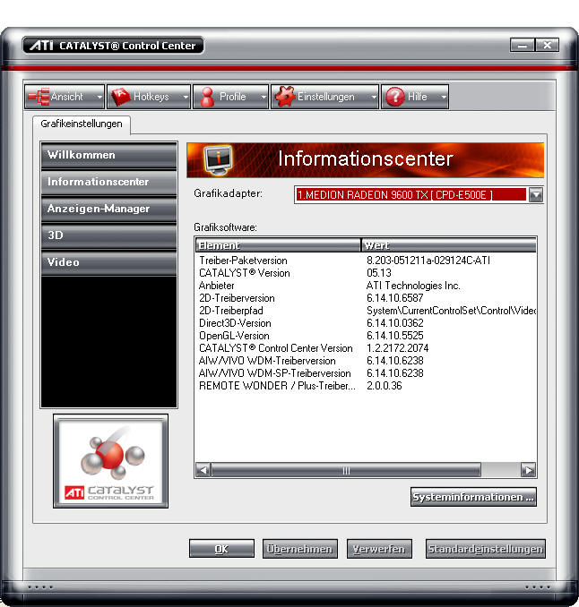This screenshot has width=579, height=607.
Task: Select the CATALYST Control Center Version row
Action: (366, 348)
